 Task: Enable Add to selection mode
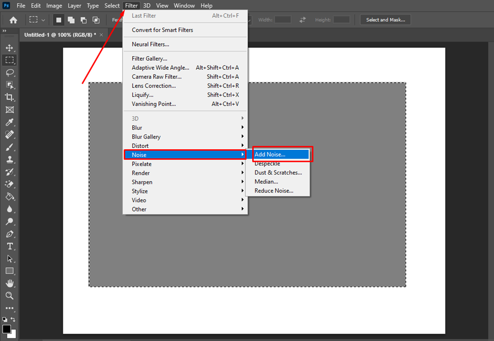coord(71,20)
